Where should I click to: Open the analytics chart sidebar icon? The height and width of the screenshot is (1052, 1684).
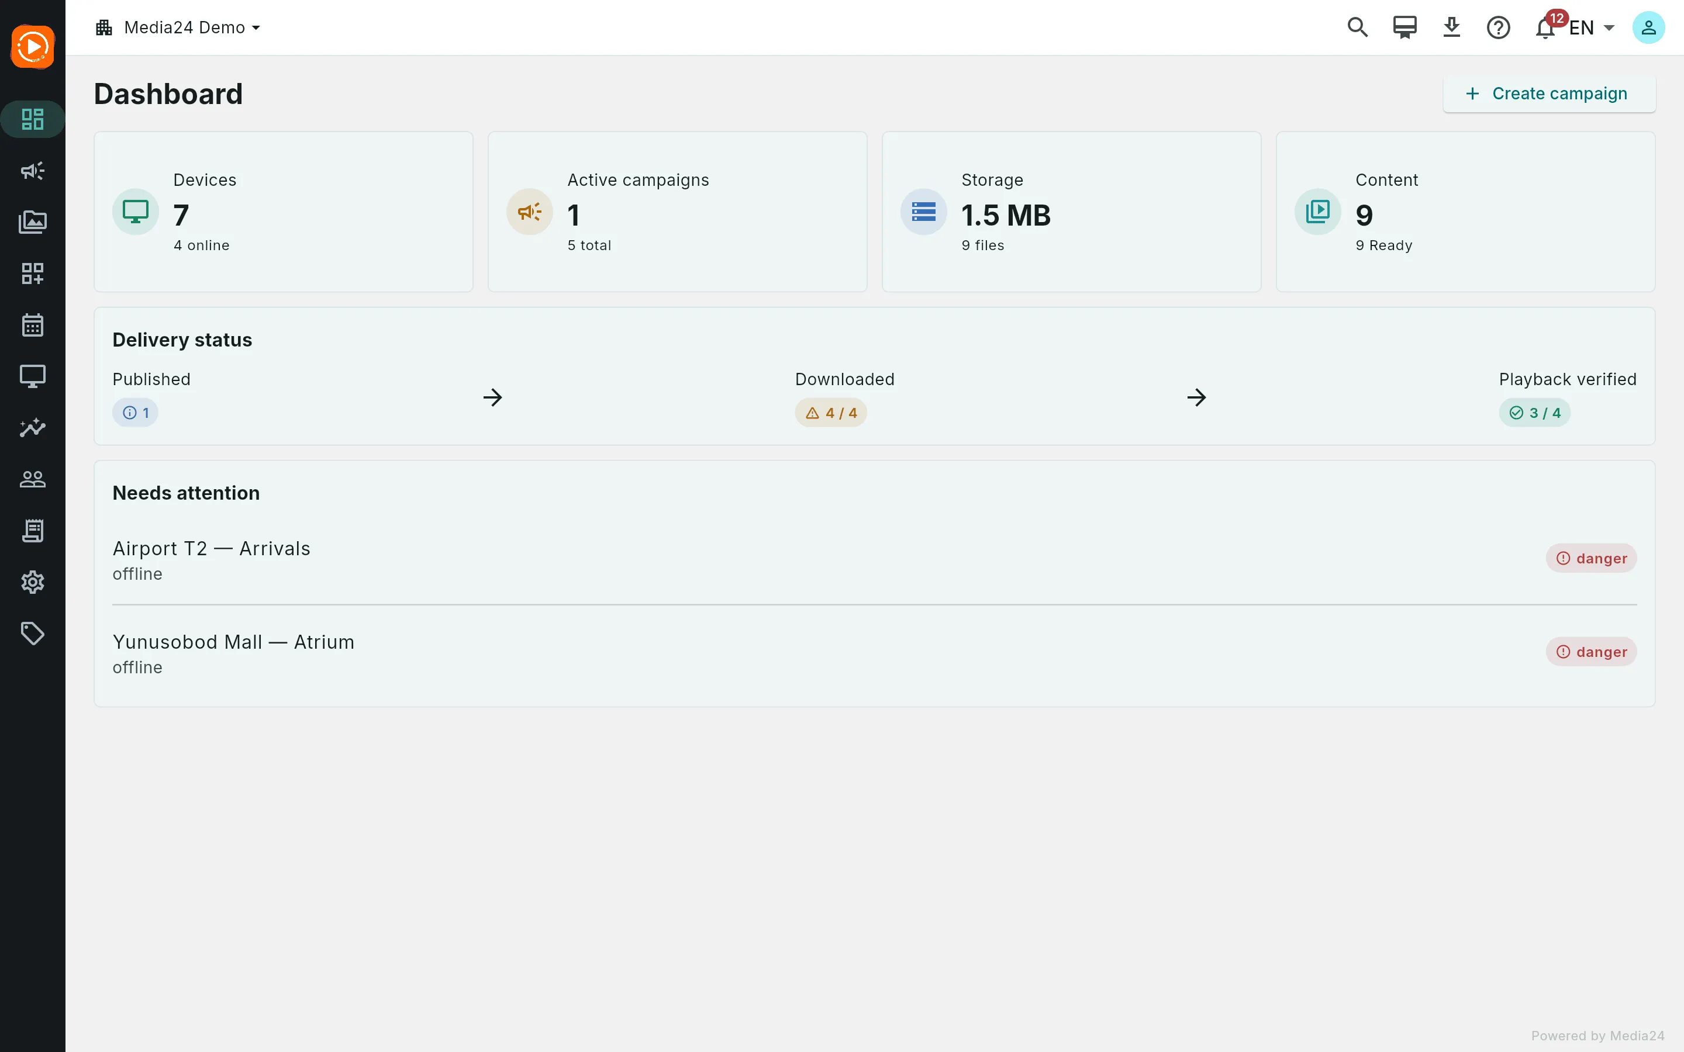pyautogui.click(x=33, y=428)
